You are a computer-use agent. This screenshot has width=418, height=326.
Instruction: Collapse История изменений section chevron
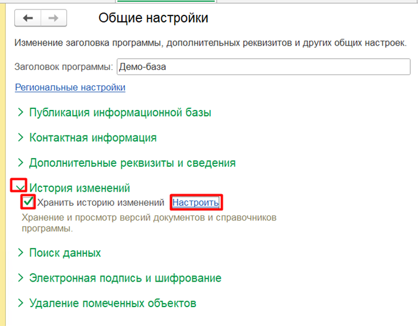click(x=20, y=188)
